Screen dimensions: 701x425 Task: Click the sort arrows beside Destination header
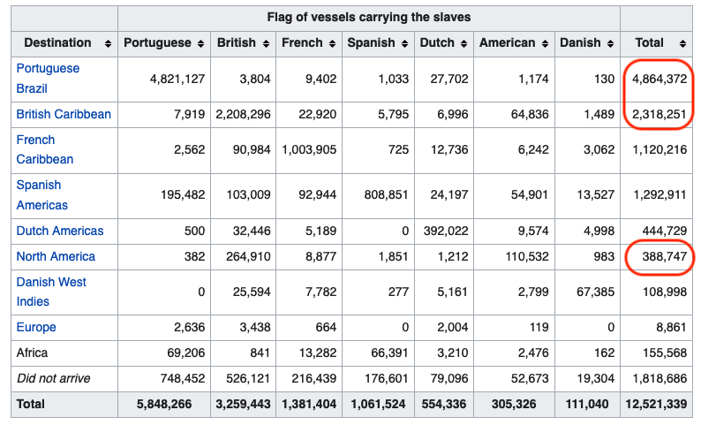click(x=108, y=43)
